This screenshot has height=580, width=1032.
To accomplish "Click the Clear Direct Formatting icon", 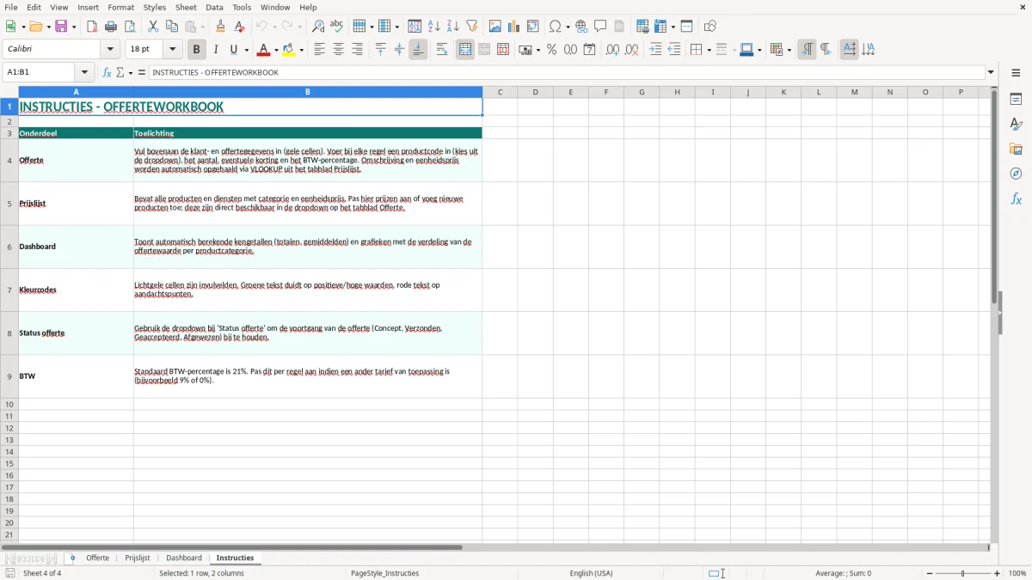I will tap(240, 27).
